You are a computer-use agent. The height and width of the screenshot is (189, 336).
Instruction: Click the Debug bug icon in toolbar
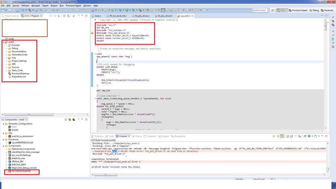click(120, 10)
